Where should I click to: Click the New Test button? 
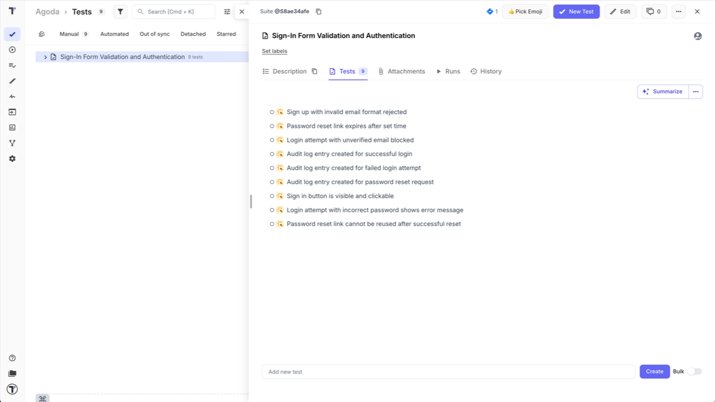pos(576,11)
